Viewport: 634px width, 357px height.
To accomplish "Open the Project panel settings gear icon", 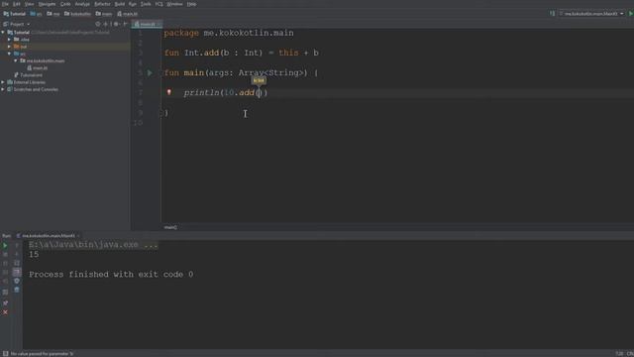I will 116,24.
